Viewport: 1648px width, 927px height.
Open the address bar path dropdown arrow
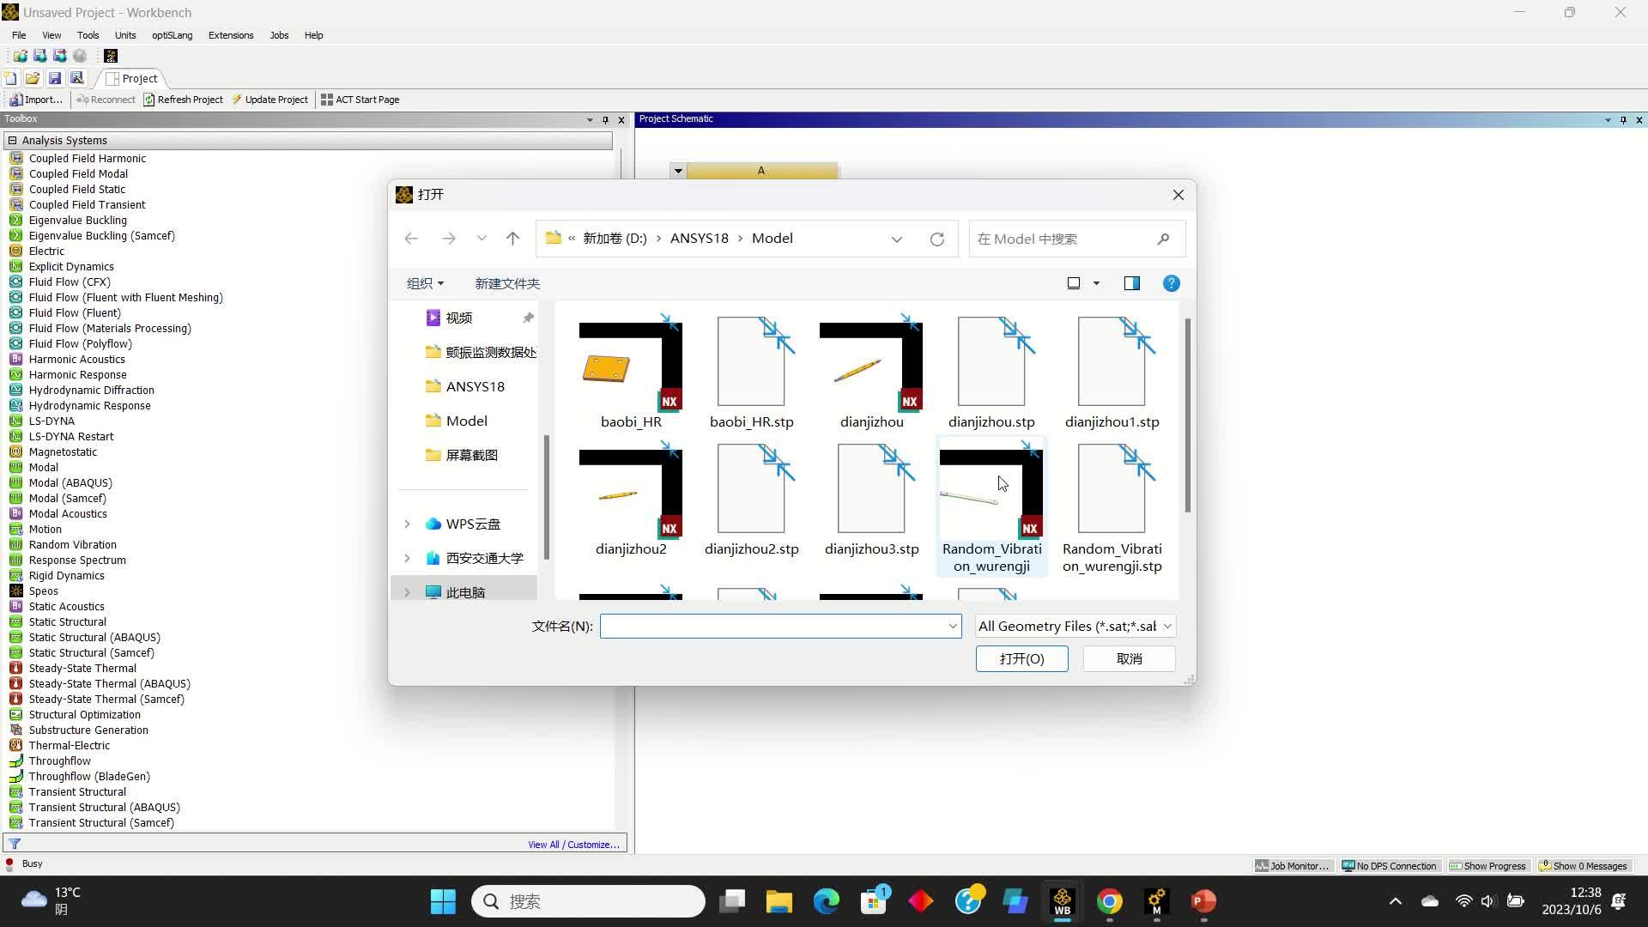coord(897,239)
